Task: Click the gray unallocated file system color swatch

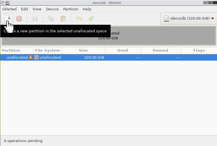Action: (x=36, y=57)
